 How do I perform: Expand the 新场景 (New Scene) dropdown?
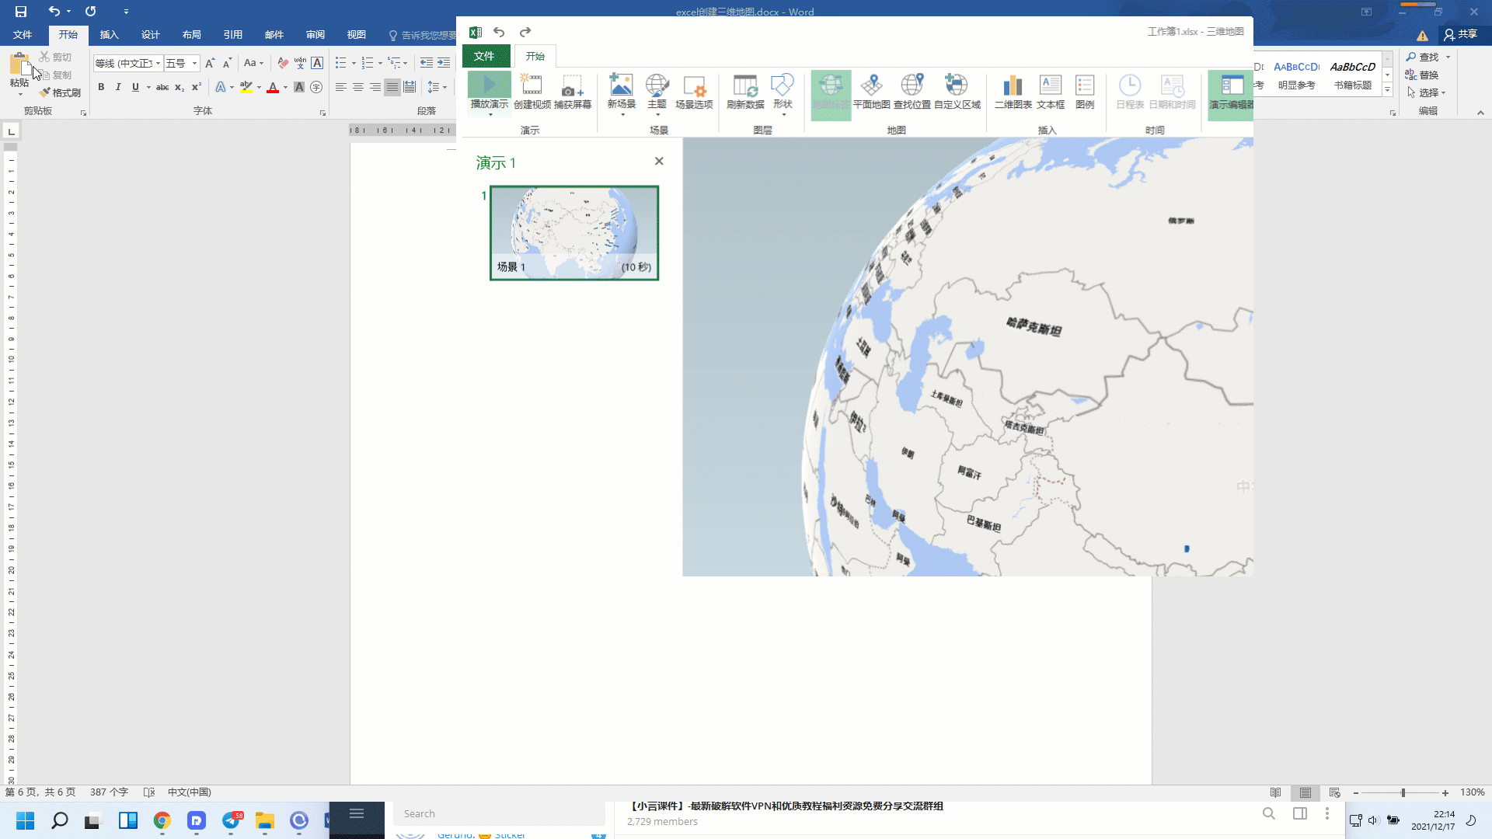pos(622,114)
